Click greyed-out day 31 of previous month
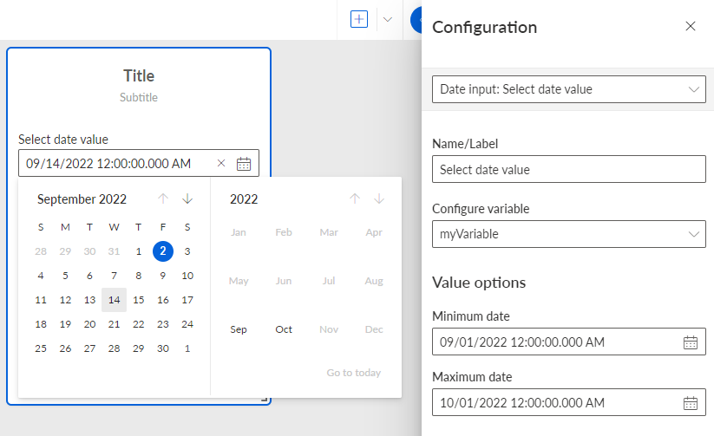 tap(114, 251)
